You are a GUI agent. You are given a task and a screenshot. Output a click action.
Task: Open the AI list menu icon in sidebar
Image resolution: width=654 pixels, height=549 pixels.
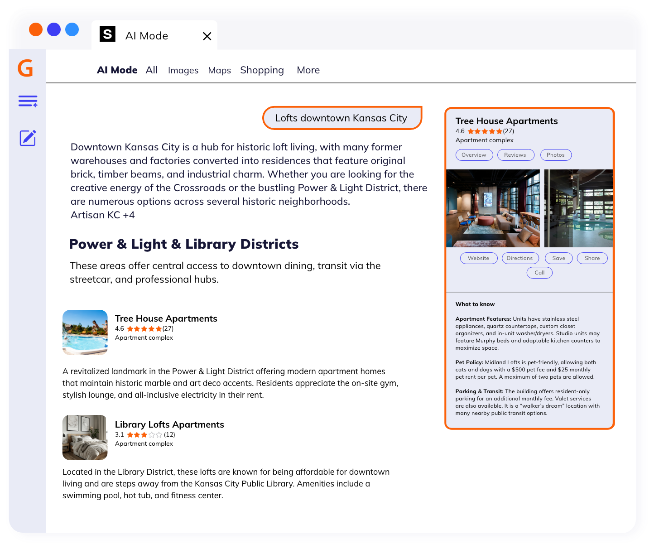pyautogui.click(x=28, y=101)
